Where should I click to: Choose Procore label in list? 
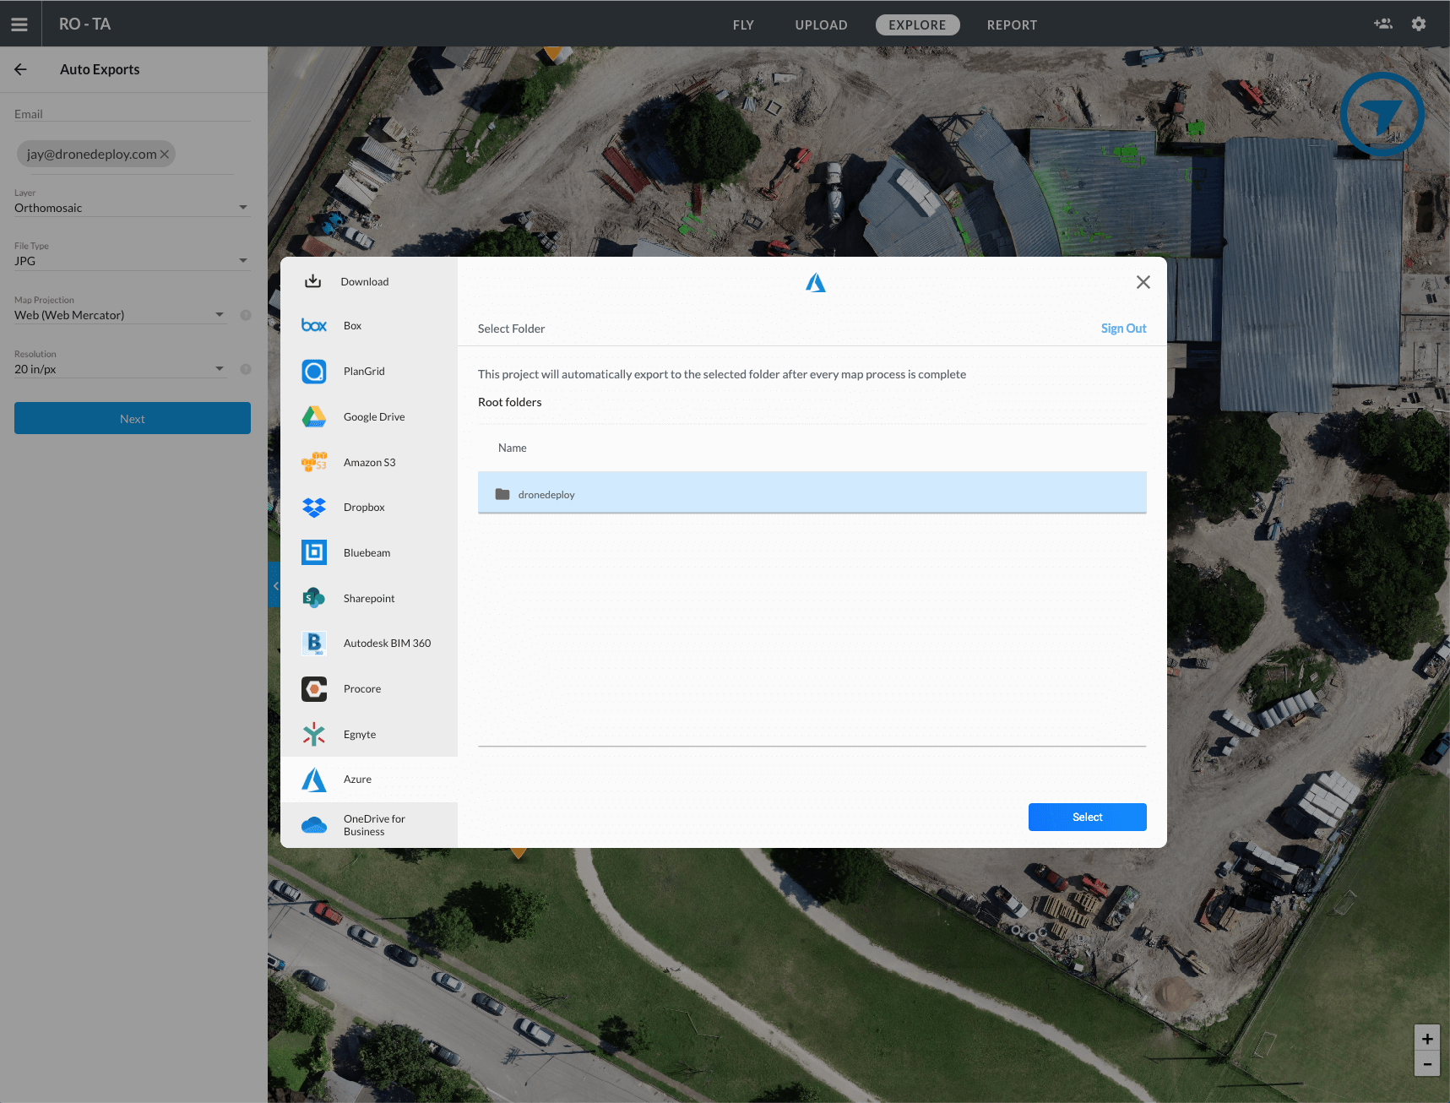click(x=362, y=689)
